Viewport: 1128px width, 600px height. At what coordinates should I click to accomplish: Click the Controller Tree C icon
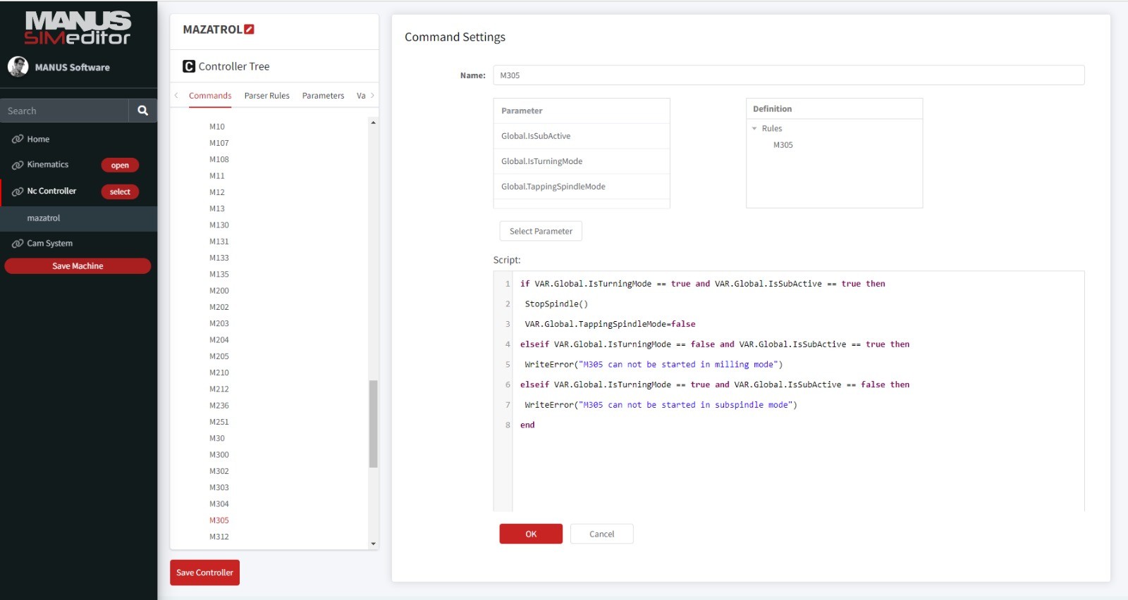pyautogui.click(x=189, y=66)
